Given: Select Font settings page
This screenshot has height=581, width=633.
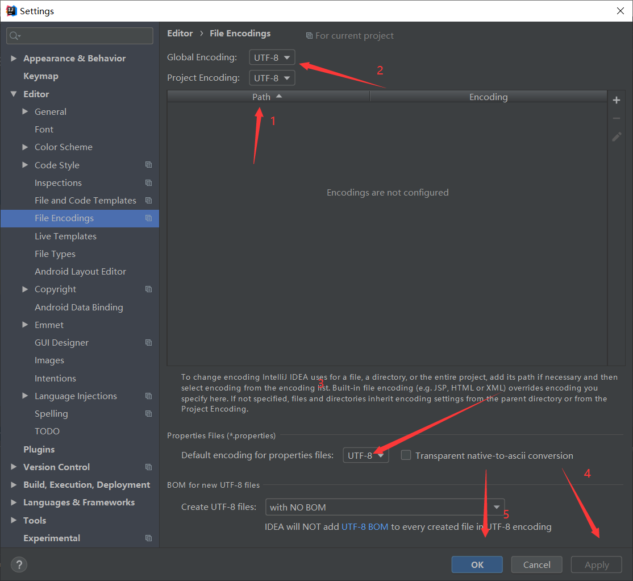Looking at the screenshot, I should pos(44,129).
